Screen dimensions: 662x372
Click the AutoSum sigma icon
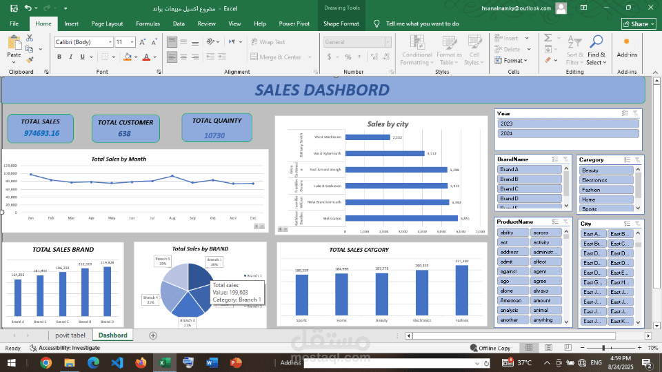tap(548, 38)
